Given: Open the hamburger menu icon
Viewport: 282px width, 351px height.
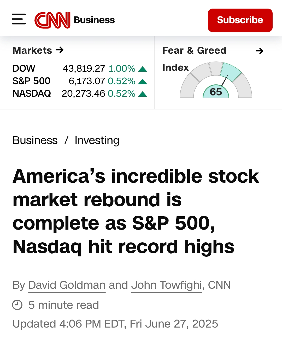Looking at the screenshot, I should [x=19, y=19].
